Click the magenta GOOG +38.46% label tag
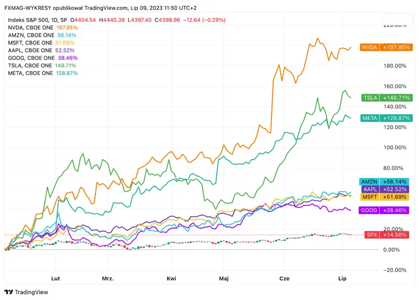419x300 pixels. point(386,210)
